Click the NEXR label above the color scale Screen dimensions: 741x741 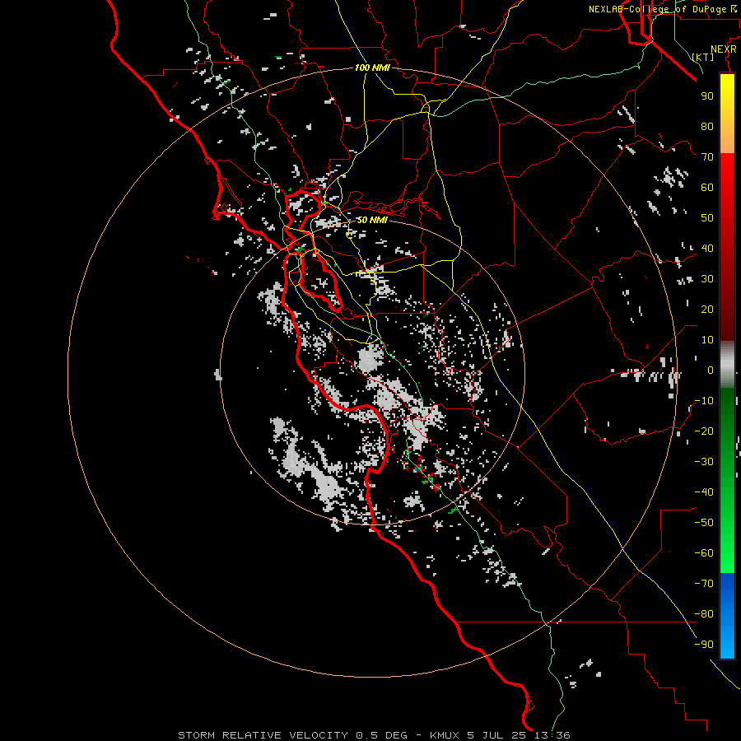(x=724, y=49)
